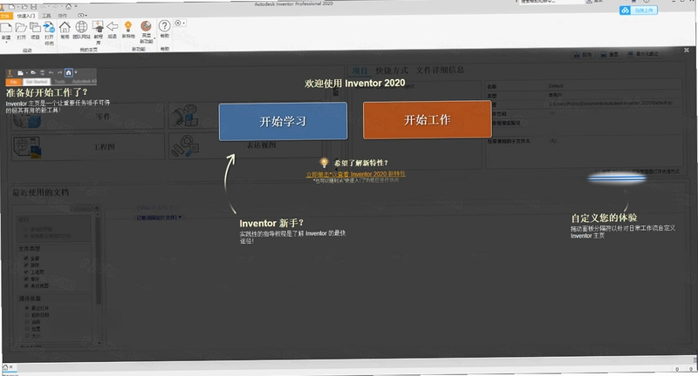698x376 pixels.
Task: Open the 文件 (File) orange menu tab
Action: coord(5,17)
